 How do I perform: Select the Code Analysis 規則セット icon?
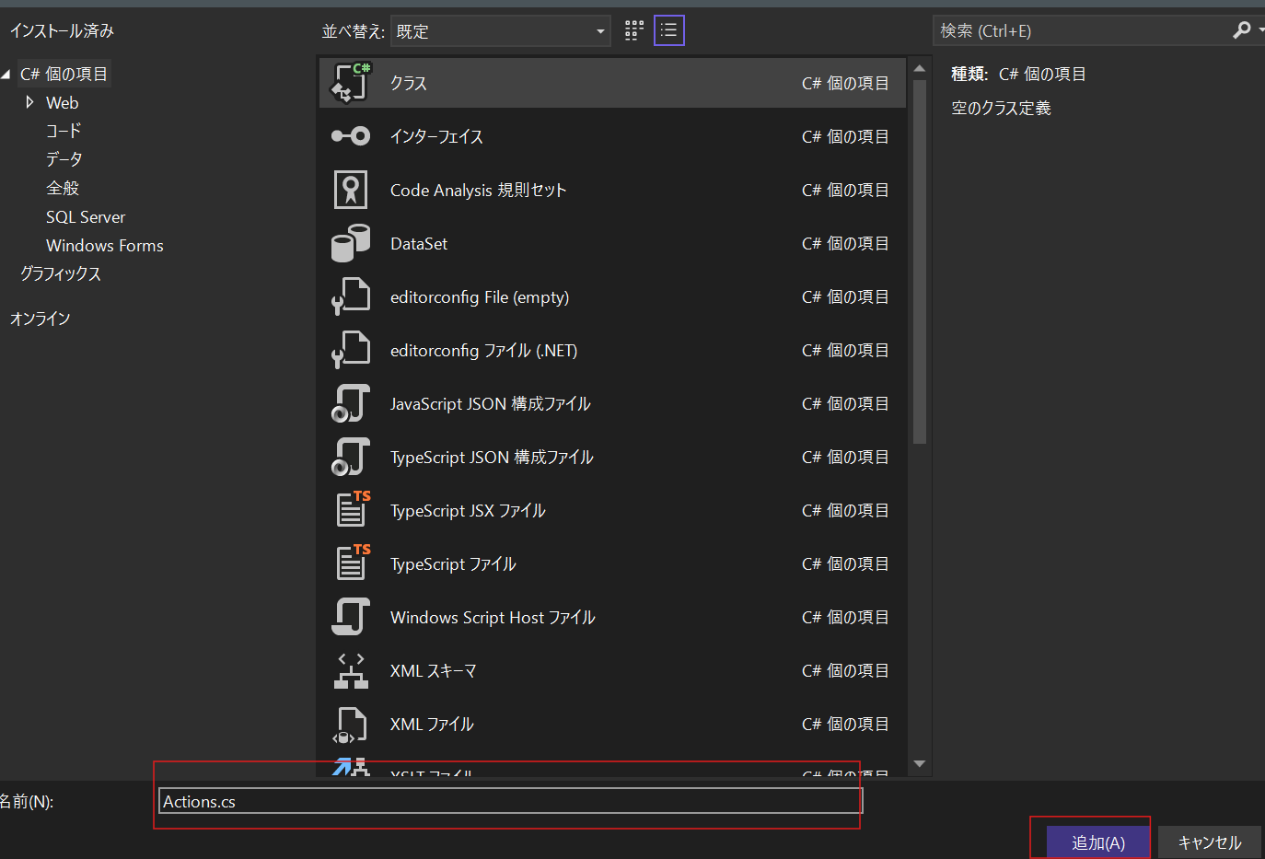coord(350,190)
